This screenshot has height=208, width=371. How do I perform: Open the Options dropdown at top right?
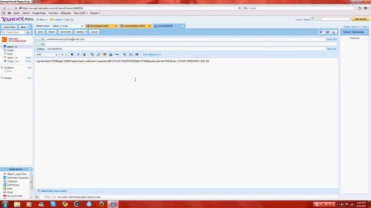355,27
